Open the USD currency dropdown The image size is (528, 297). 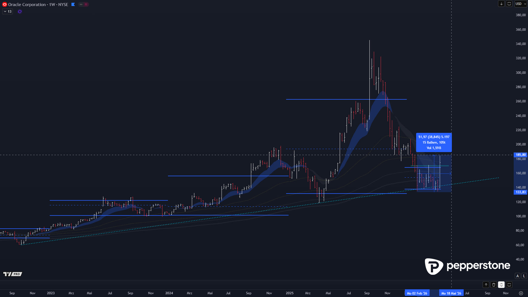coord(521,4)
